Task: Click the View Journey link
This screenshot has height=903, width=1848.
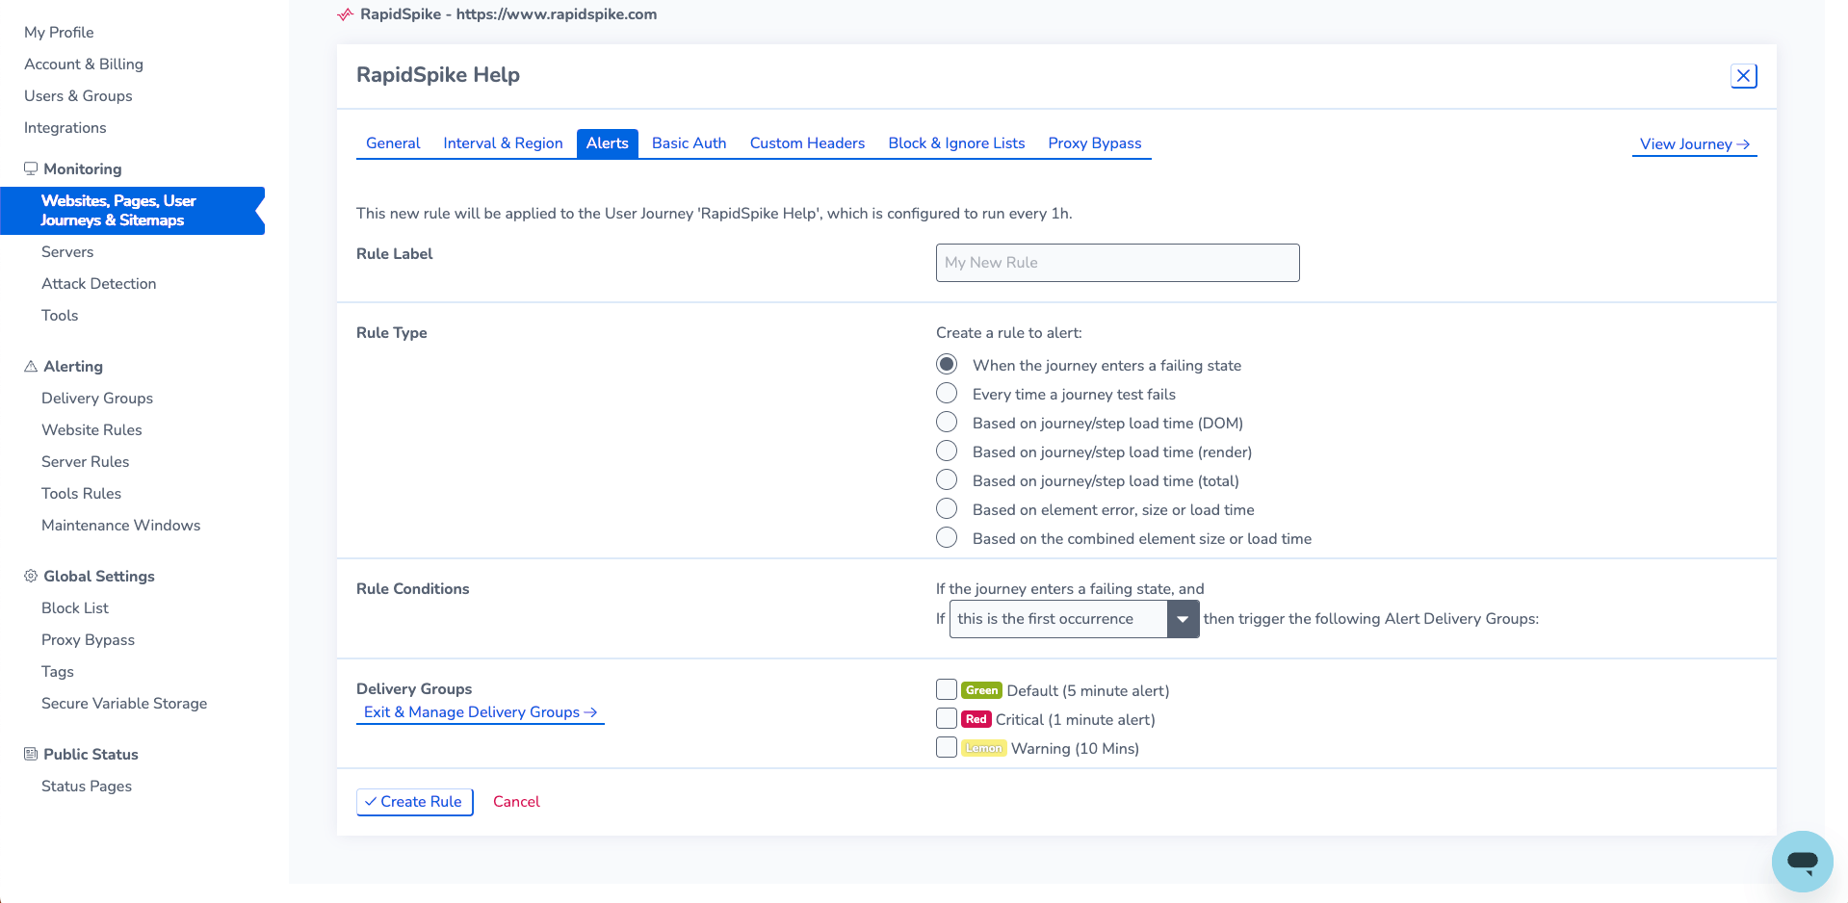Action: click(x=1695, y=144)
